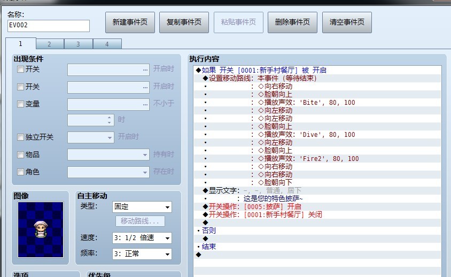Select the 脸朝向下 command line

[317, 182]
